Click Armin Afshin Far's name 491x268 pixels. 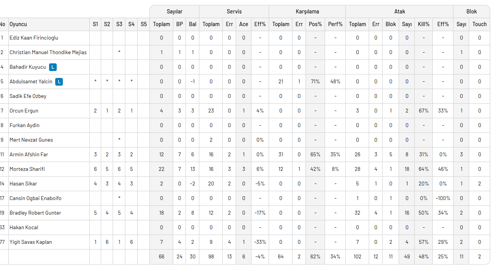29,155
